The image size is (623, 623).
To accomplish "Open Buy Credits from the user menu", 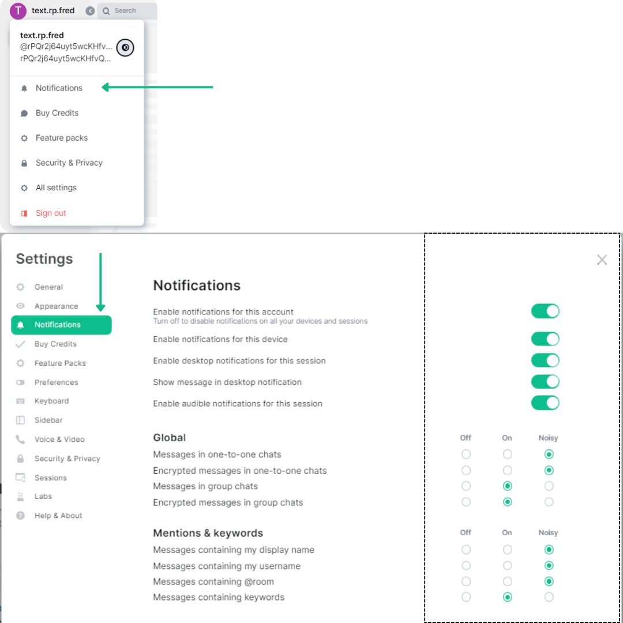I will coord(57,113).
